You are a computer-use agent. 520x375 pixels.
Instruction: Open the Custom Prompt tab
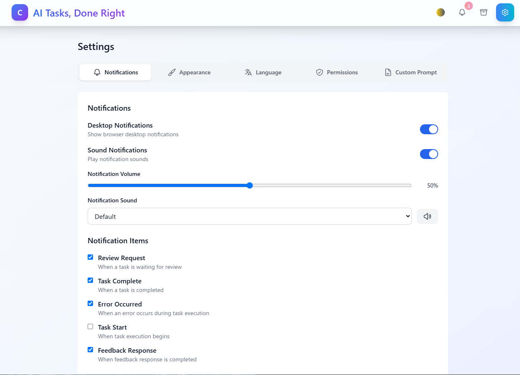(410, 72)
